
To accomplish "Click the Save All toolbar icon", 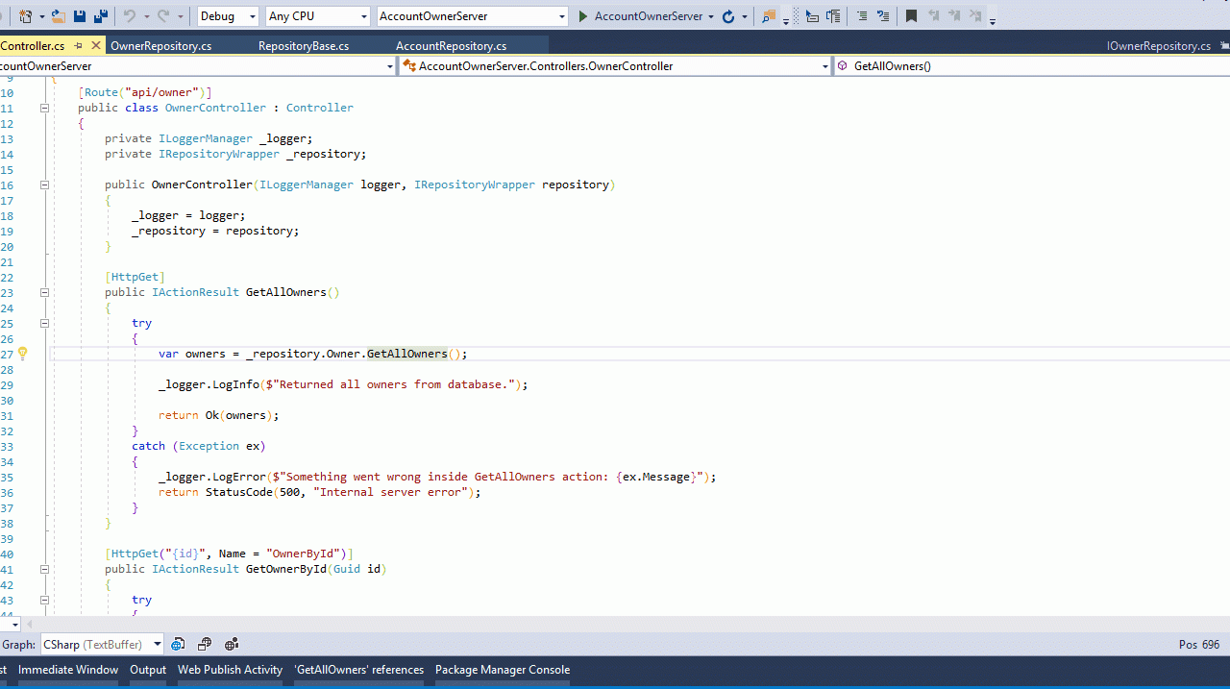I will (100, 16).
